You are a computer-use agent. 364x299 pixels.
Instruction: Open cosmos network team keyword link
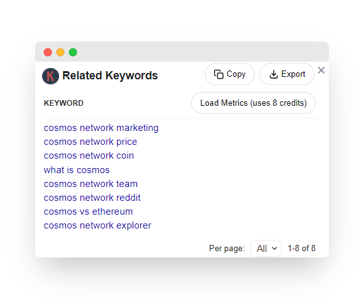(x=91, y=184)
